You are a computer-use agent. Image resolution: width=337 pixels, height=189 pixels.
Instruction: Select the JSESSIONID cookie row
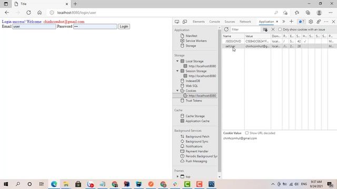pos(280,41)
